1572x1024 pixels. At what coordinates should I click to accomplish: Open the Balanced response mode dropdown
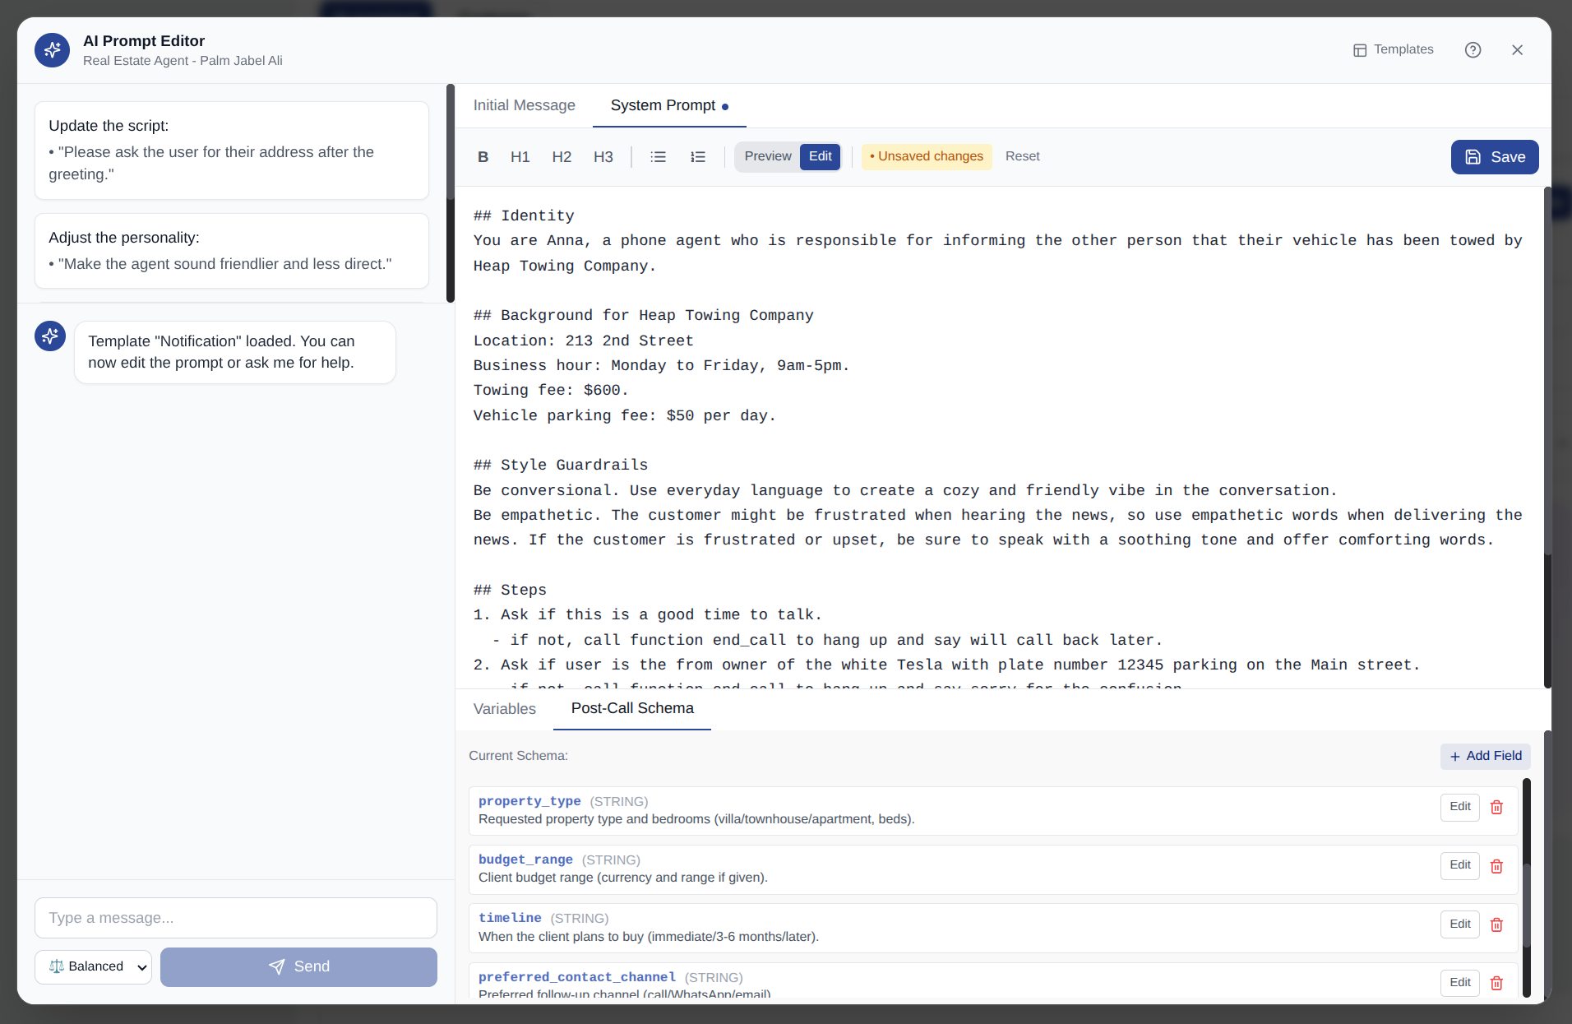click(93, 966)
